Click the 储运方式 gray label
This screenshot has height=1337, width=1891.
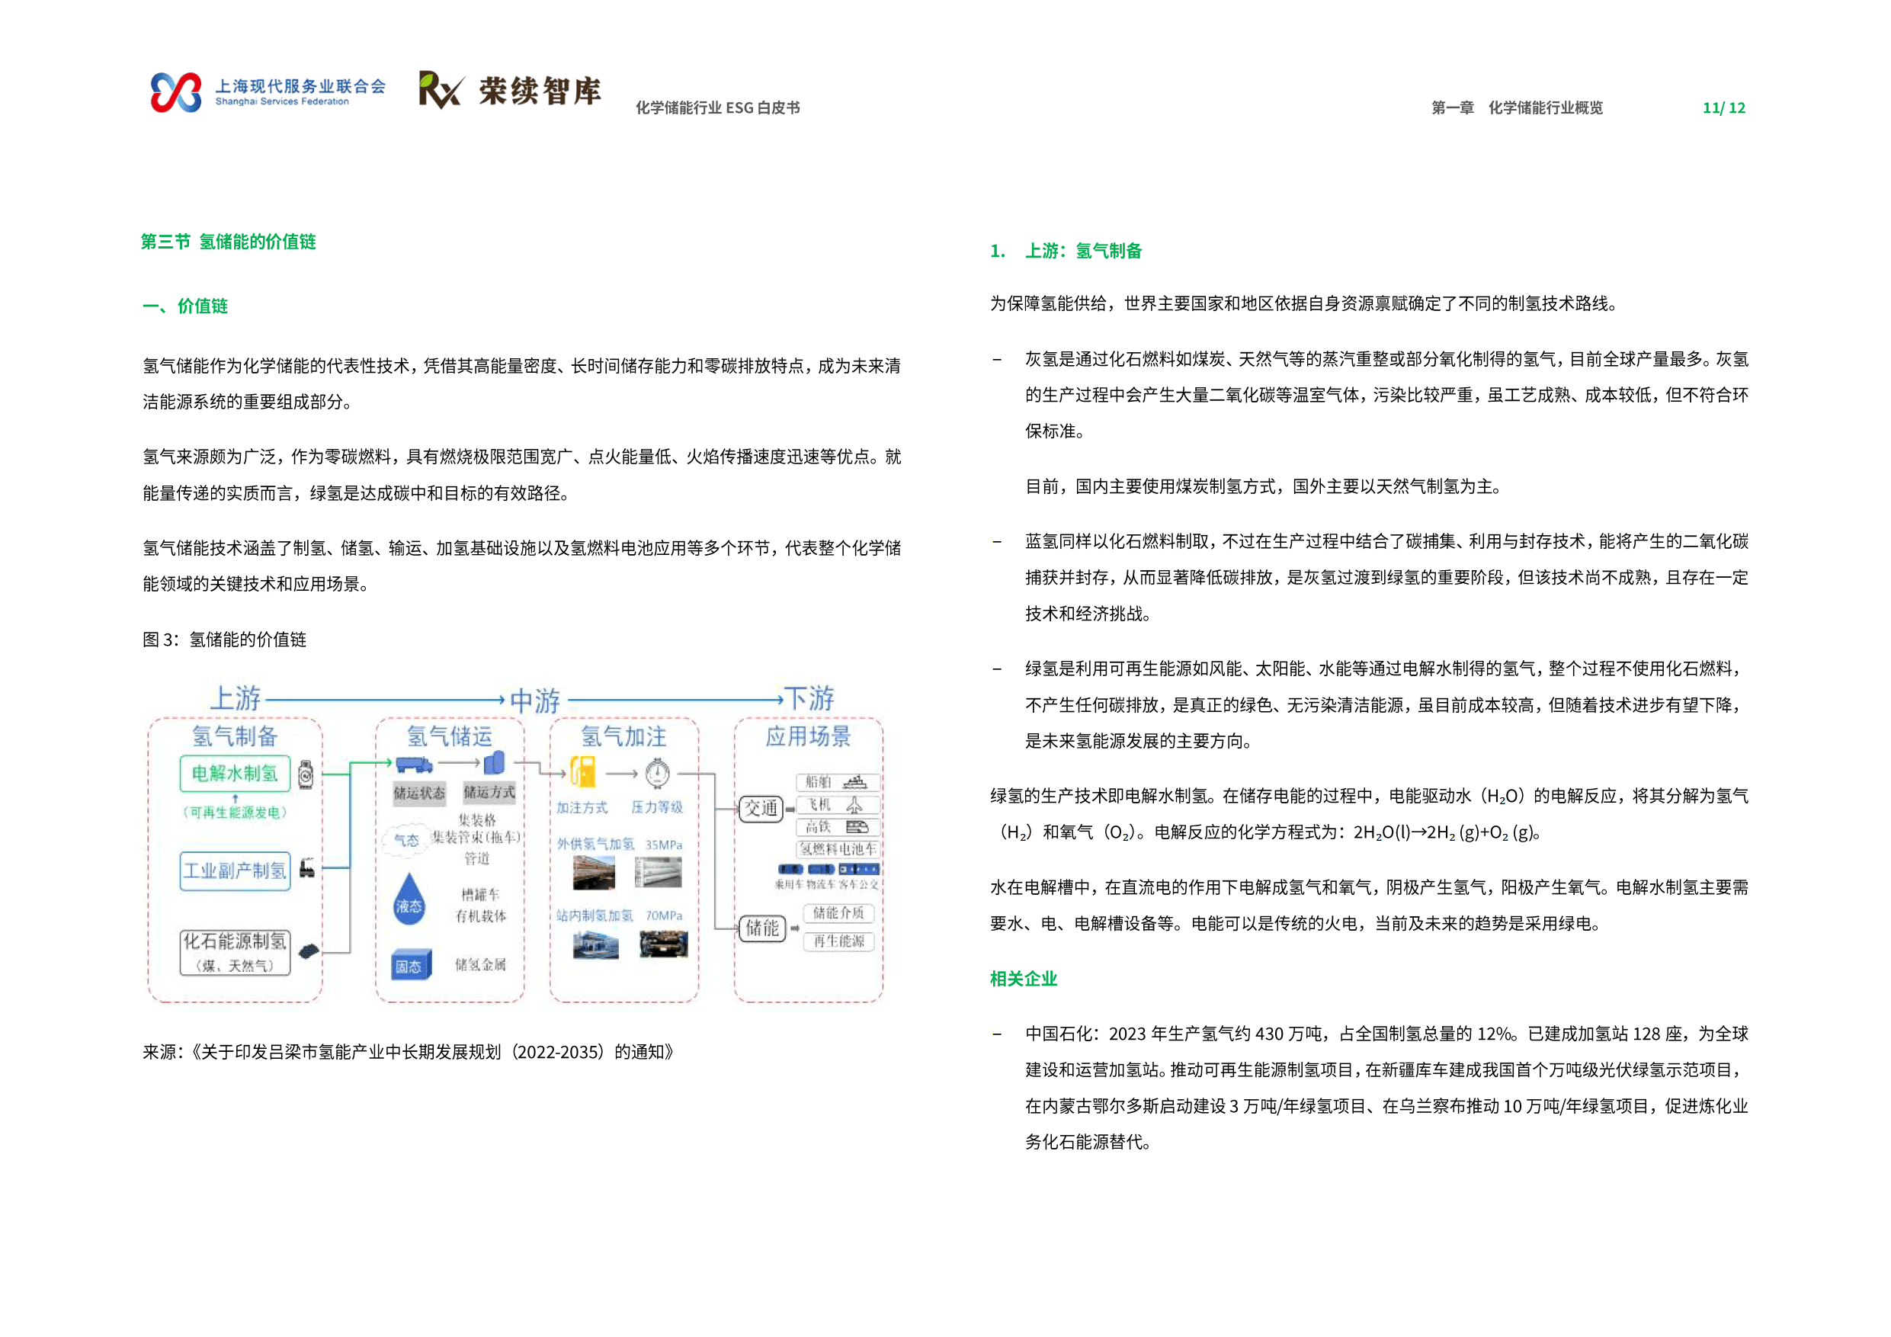[489, 793]
